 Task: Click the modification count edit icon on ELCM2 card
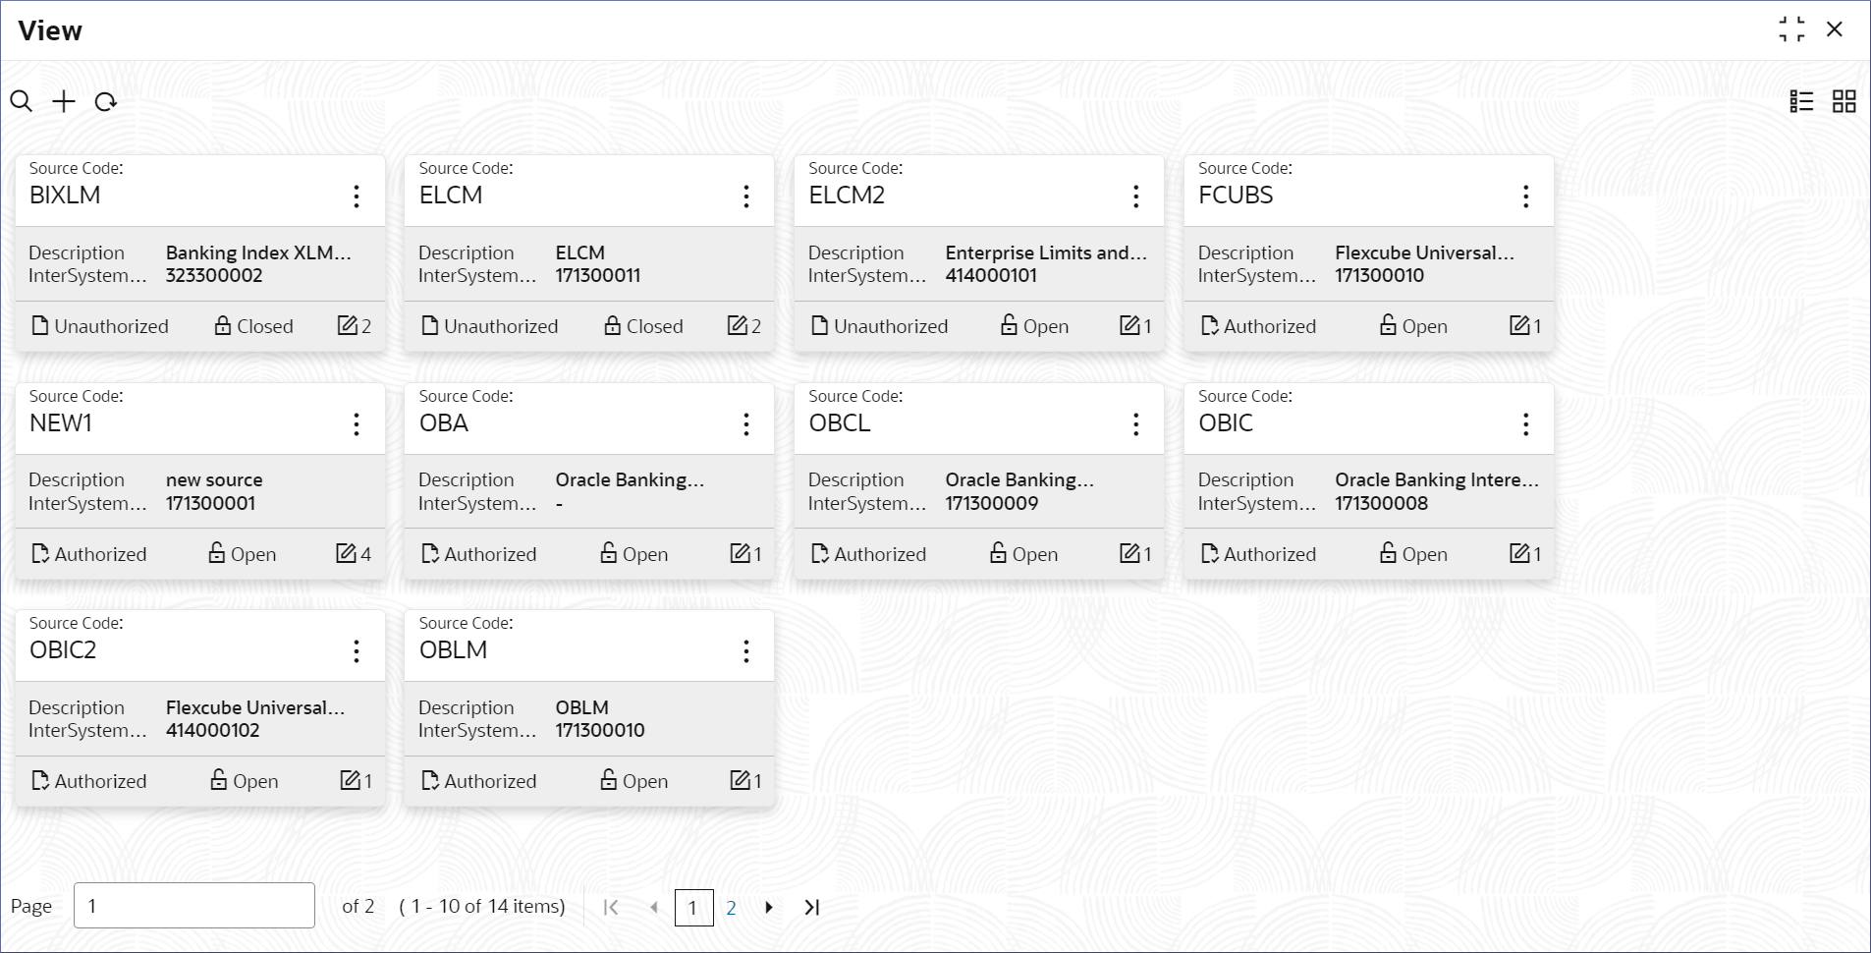coord(1130,325)
